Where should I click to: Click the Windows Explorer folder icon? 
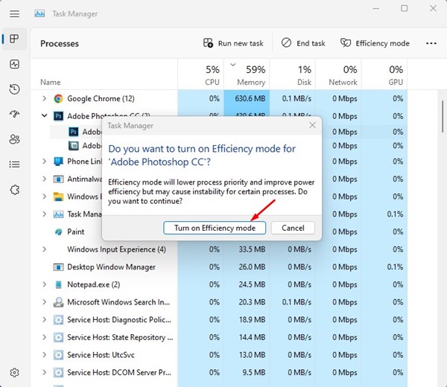coord(58,196)
